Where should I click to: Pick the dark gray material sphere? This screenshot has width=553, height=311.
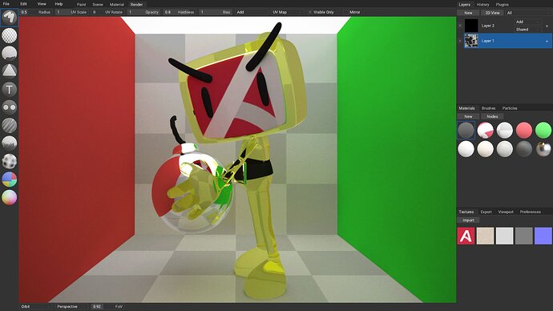click(x=466, y=130)
